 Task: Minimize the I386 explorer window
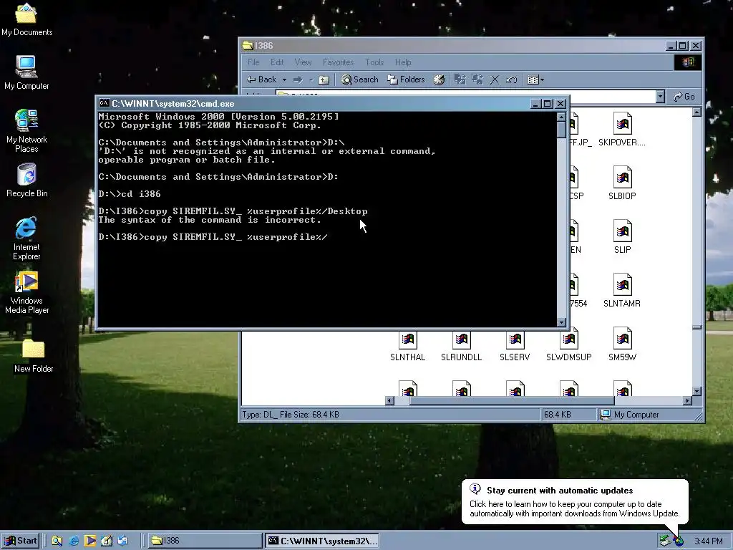[671, 45]
